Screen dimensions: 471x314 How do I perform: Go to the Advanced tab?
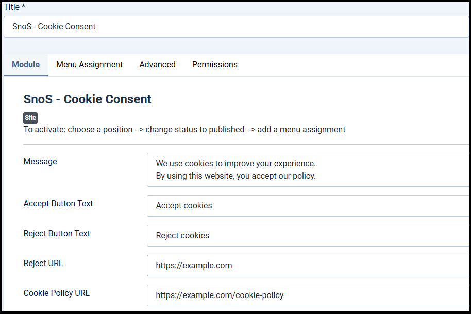click(x=157, y=65)
